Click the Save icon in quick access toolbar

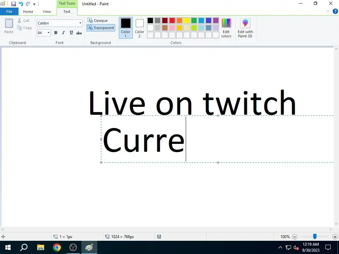tap(13, 4)
